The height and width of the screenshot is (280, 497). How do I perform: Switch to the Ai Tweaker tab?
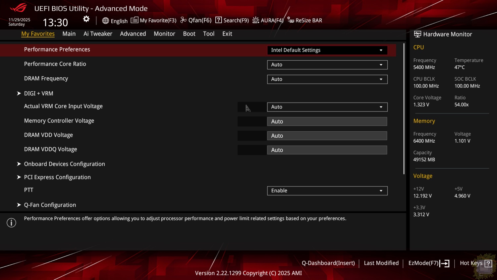click(x=98, y=34)
